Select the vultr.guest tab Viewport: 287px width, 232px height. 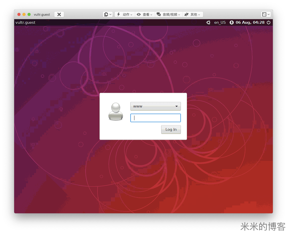(42, 14)
